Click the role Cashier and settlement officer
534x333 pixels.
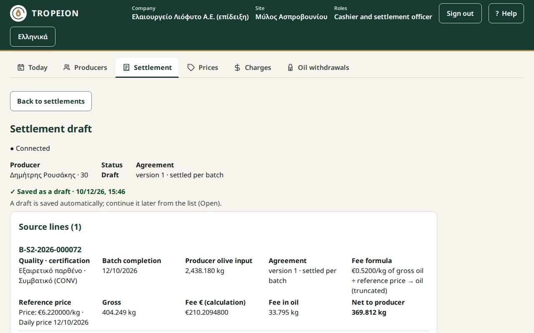[x=383, y=17]
